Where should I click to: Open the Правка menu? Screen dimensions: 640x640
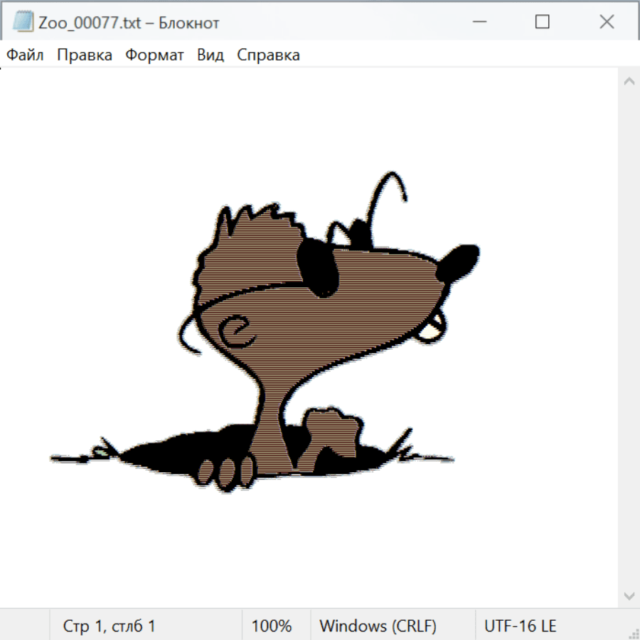click(x=85, y=55)
